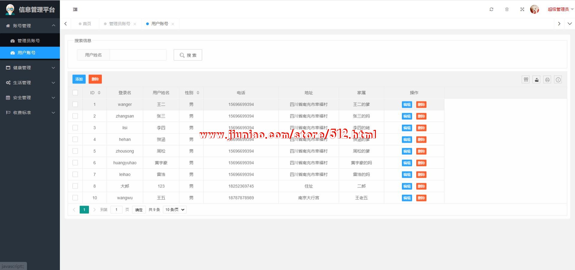Screen dimensions: 575x270
Task: Click the sidebar collapse menu icon
Action: [x=75, y=10]
